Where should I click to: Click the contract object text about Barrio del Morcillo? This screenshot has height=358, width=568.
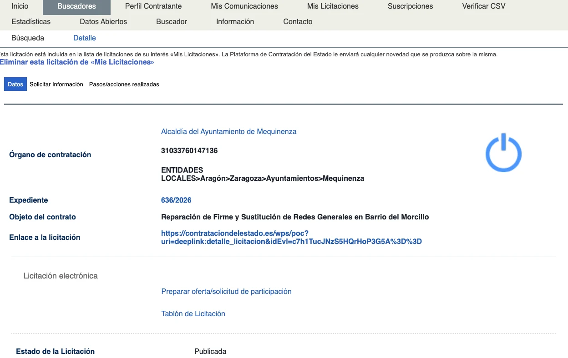pyautogui.click(x=295, y=217)
